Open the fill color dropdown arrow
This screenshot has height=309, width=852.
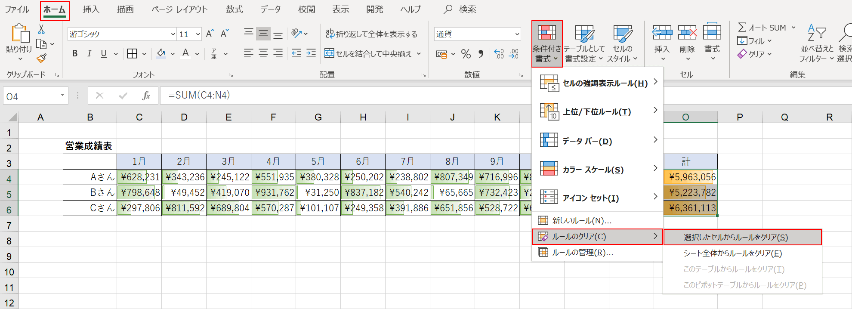tap(173, 54)
